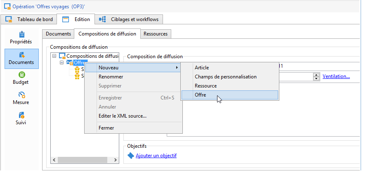Click the Ajouter un objectif link

click(156, 156)
